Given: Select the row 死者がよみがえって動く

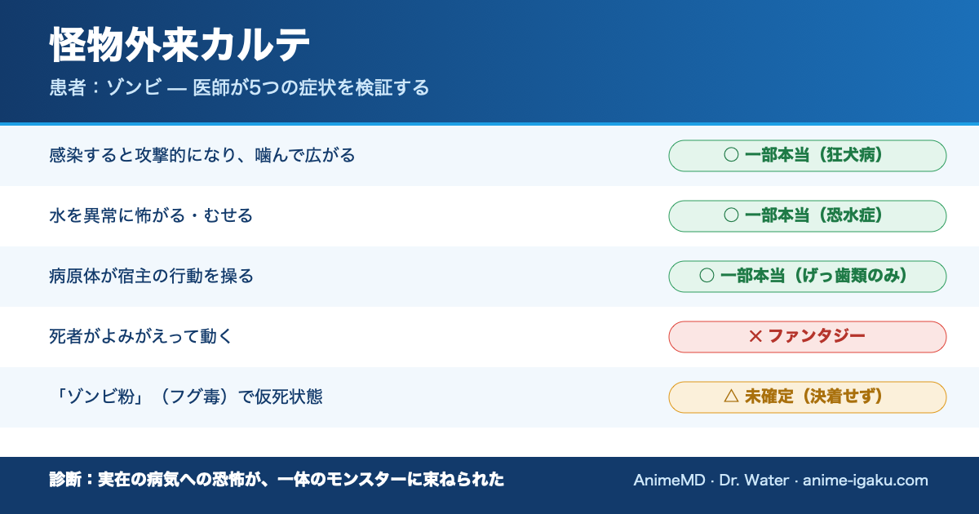Looking at the screenshot, I should coord(489,337).
